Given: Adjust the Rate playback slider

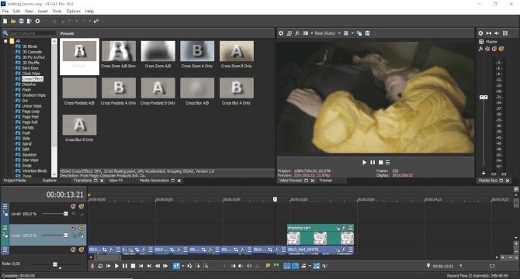Looking at the screenshot, I should click(55, 264).
